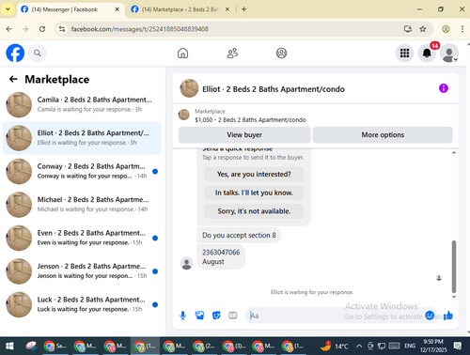
Task: Click the site information icon in address bar
Action: [x=62, y=29]
